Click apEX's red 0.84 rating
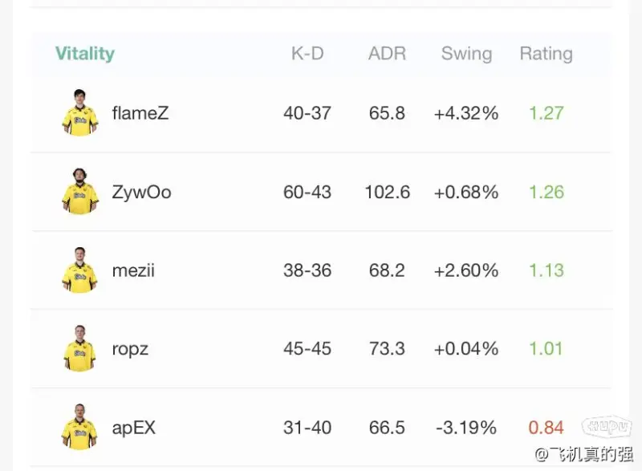This screenshot has width=642, height=471. (546, 428)
